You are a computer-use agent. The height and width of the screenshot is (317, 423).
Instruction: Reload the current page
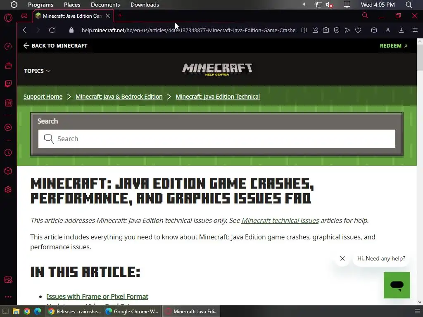[x=52, y=30]
